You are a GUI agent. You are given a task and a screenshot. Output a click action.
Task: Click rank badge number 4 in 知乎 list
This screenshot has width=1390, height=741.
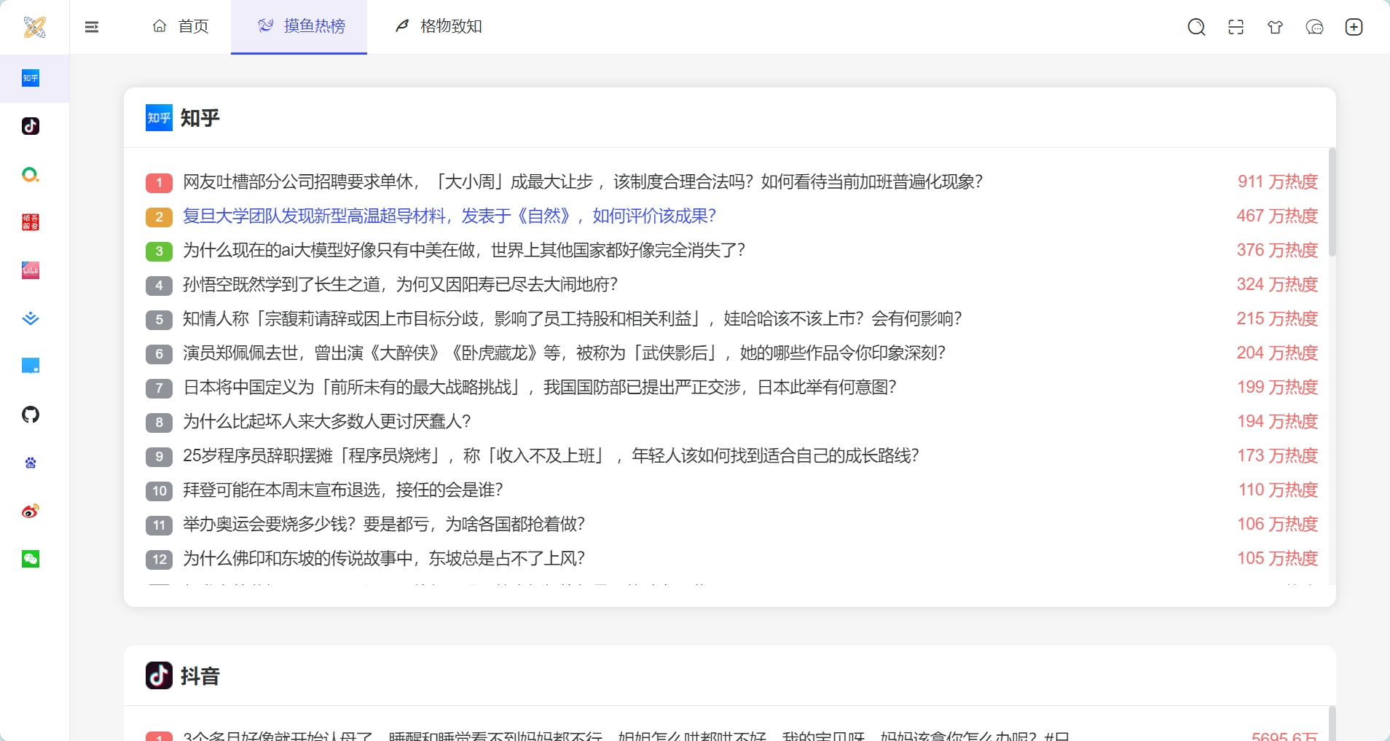click(159, 285)
